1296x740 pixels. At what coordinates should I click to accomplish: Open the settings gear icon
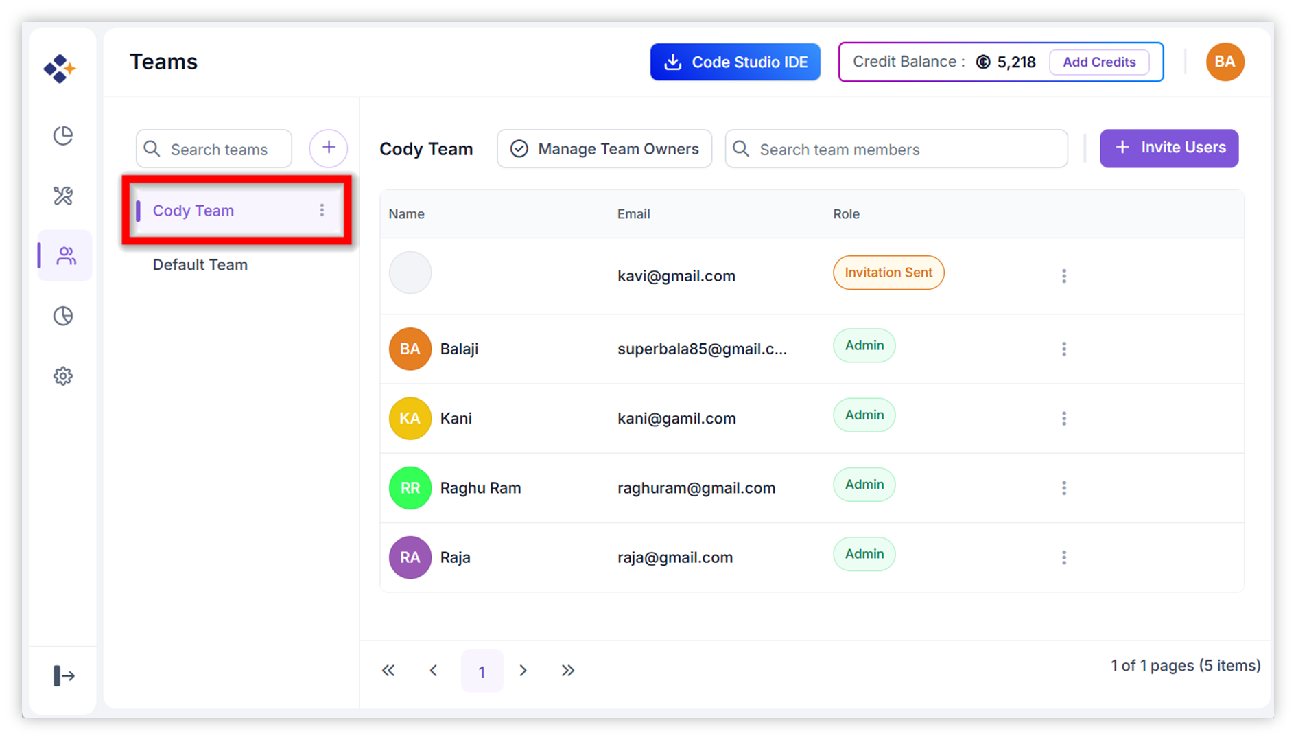[63, 376]
